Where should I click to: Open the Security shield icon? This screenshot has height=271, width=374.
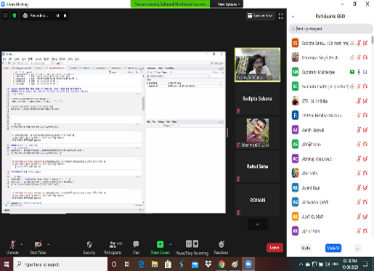[x=89, y=244]
